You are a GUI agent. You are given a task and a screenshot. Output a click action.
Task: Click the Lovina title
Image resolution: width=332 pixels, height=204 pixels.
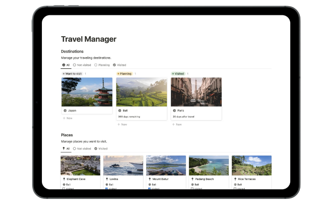pos(114,179)
